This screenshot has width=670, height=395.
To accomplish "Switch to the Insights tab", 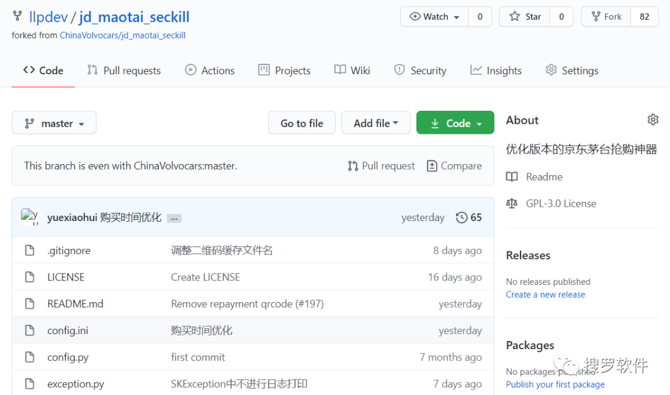I will point(496,71).
